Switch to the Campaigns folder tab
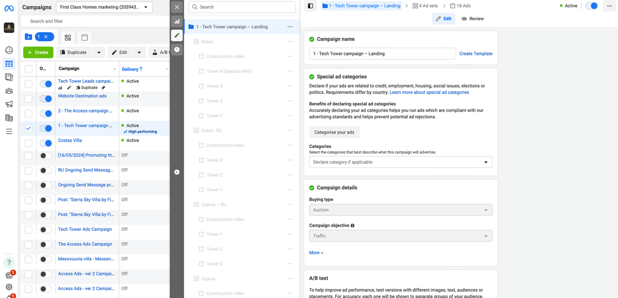The height and width of the screenshot is (298, 618). click(28, 37)
